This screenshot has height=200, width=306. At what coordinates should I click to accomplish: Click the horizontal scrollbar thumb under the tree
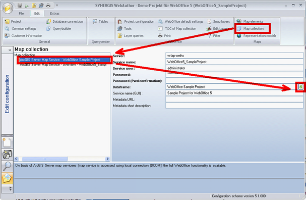click(45, 159)
